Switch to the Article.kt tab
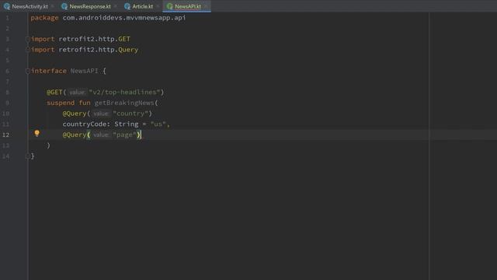 (x=143, y=6)
